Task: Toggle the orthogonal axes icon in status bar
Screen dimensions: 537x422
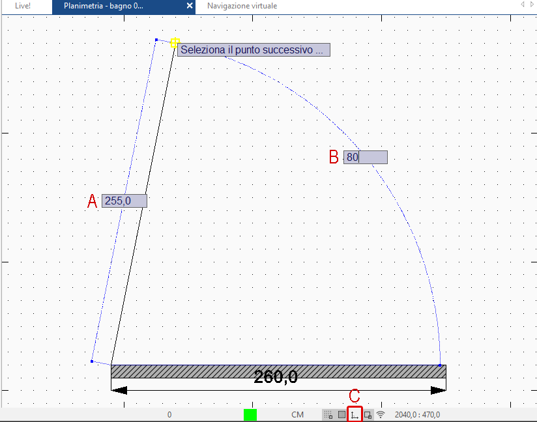Action: [355, 415]
